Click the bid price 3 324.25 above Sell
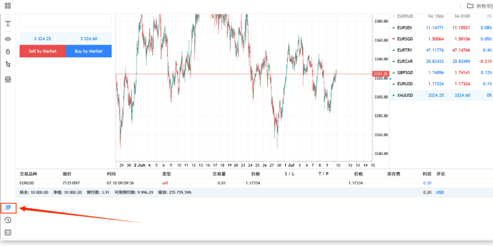This screenshot has height=246, width=493. pos(42,39)
